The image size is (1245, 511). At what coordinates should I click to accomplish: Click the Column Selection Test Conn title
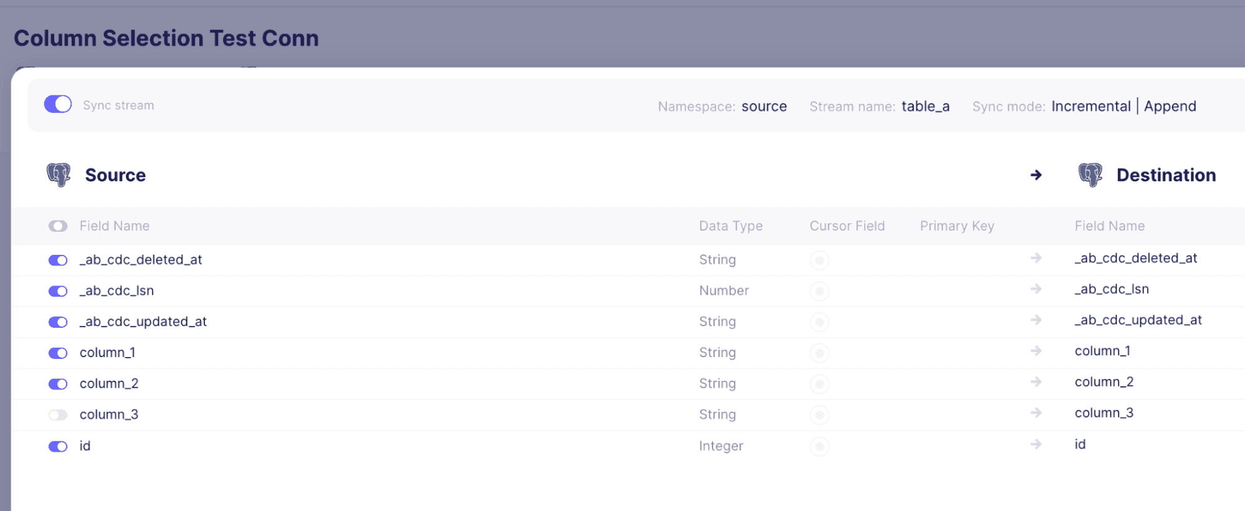click(x=166, y=38)
